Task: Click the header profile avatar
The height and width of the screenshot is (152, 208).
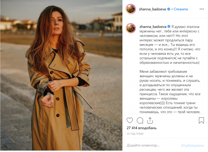Action: (x=131, y=9)
